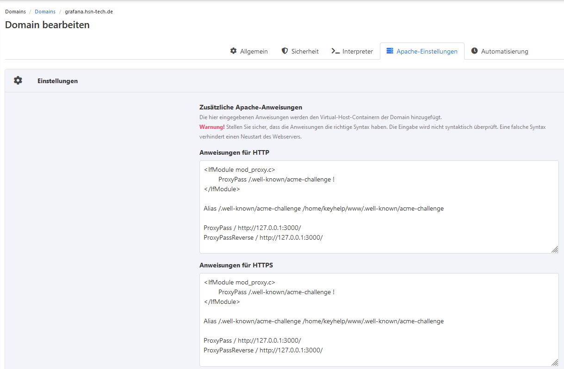564x369 pixels.
Task: Click the gear icon in Einstellungen header
Action: tap(18, 80)
